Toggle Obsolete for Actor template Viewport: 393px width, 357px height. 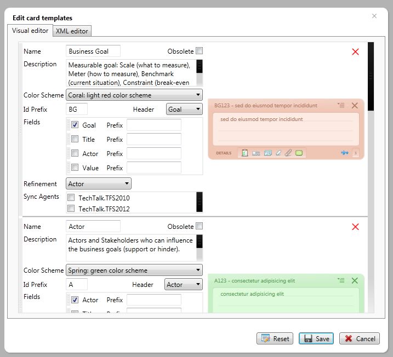tap(200, 226)
